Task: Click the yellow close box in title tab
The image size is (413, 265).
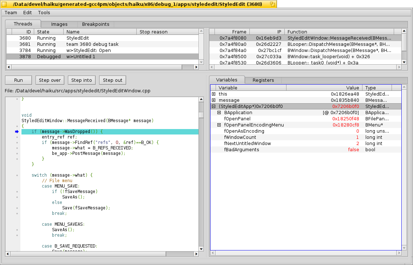Action: pyautogui.click(x=4, y=4)
